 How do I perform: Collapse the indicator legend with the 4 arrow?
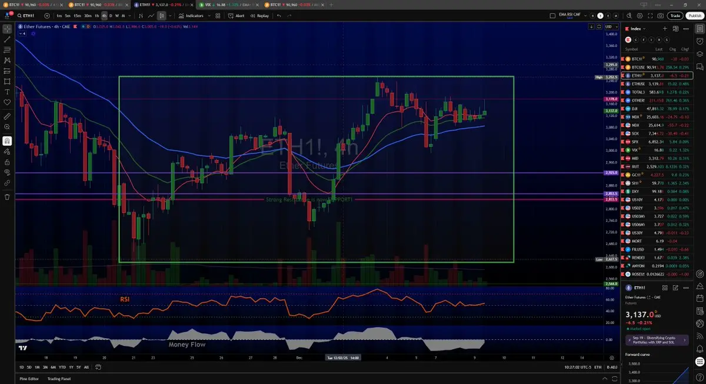[22, 34]
